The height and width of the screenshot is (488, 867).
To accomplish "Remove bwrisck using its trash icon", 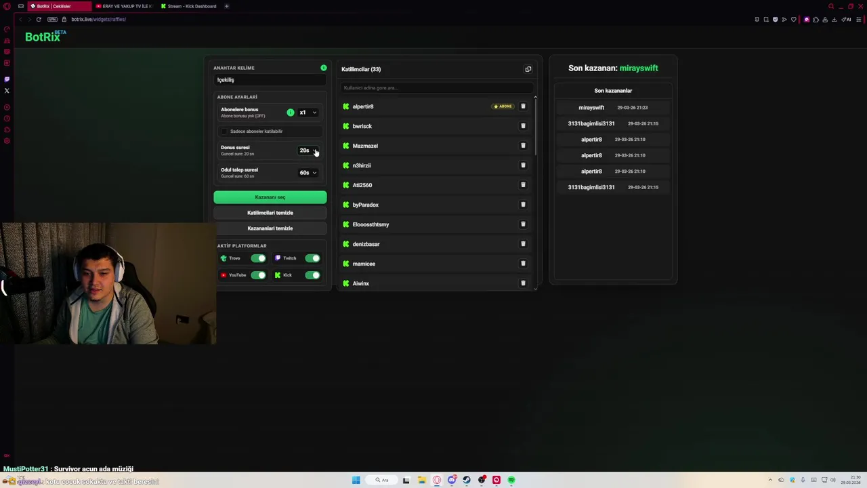I will click(x=523, y=126).
